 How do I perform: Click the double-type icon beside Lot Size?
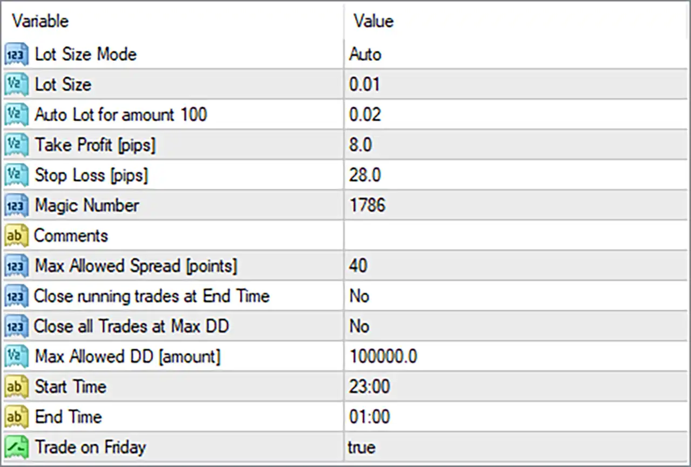point(16,85)
